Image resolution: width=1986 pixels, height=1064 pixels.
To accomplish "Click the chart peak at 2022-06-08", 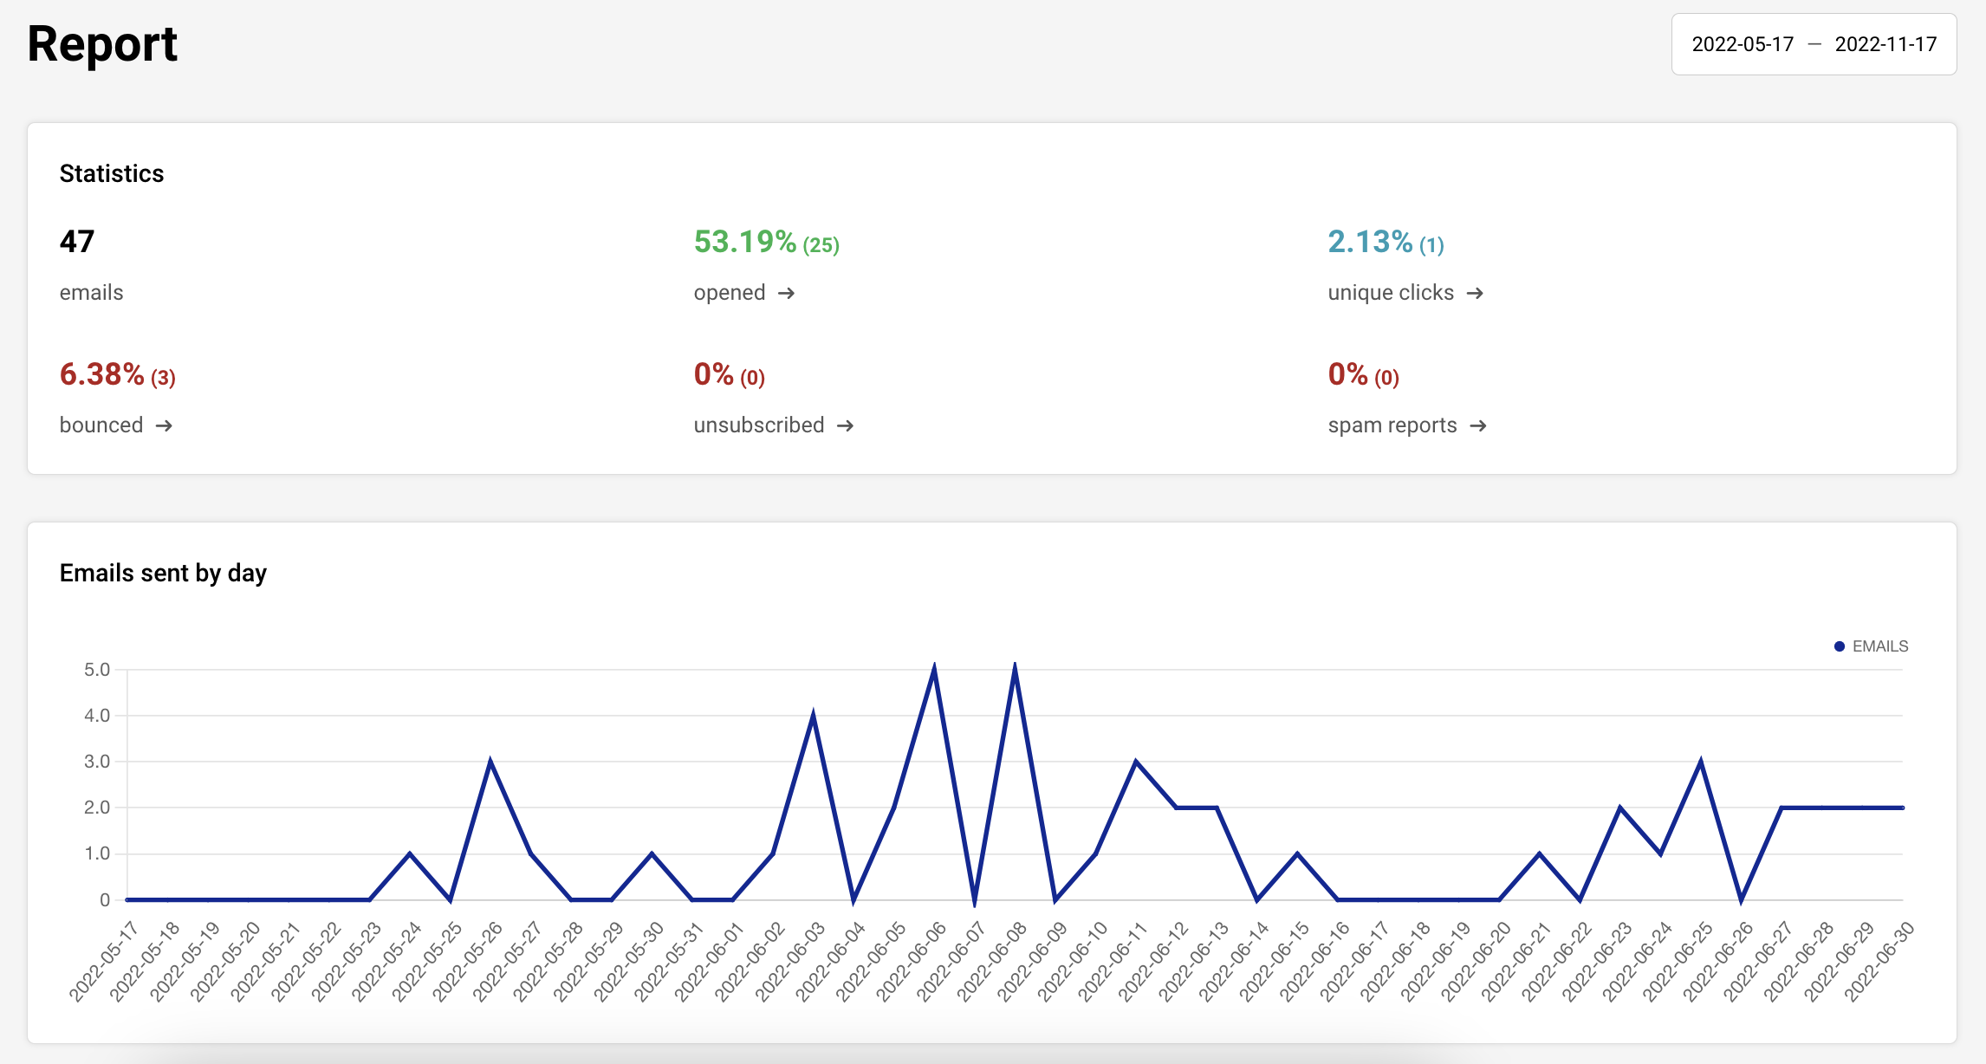I will 1015,670.
